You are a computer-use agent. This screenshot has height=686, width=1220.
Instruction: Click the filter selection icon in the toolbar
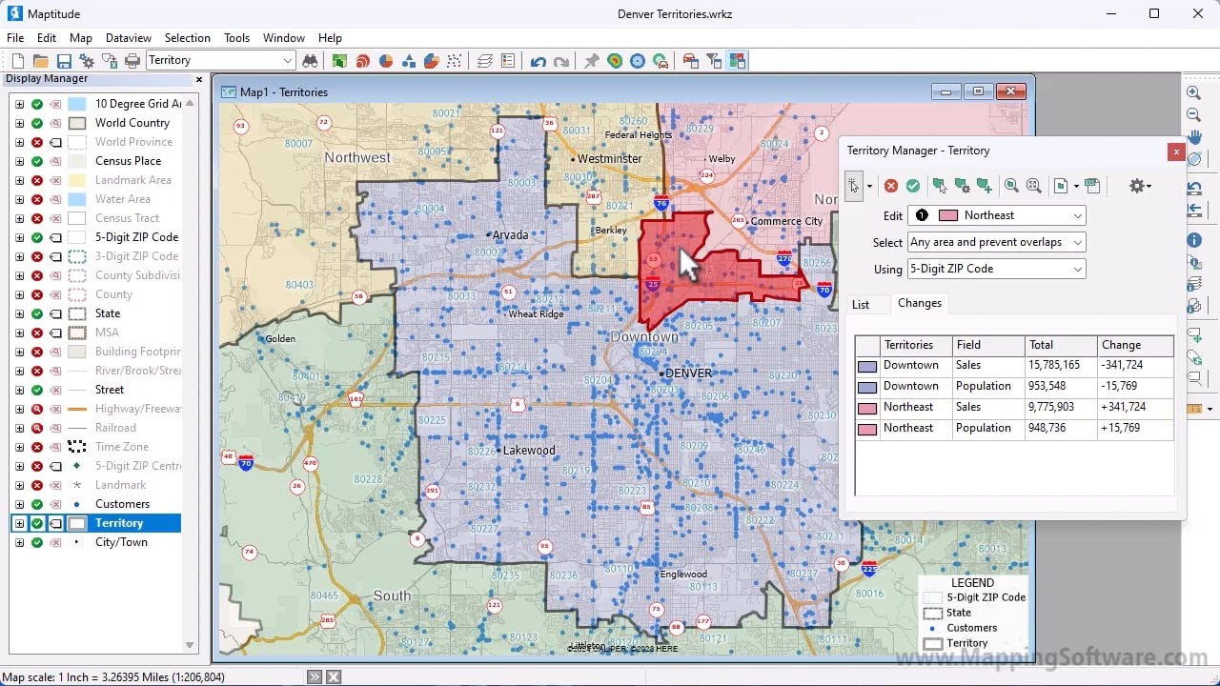713,61
